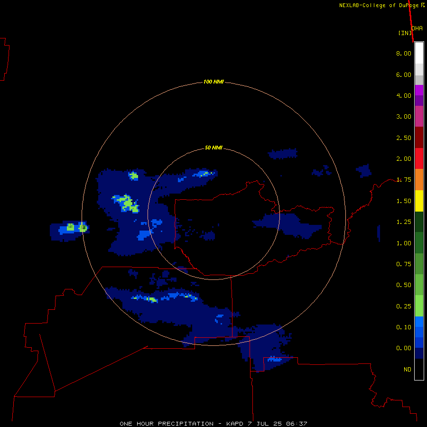Click the 0.75 legend value
Screen dimensions: 427x427
(x=404, y=264)
